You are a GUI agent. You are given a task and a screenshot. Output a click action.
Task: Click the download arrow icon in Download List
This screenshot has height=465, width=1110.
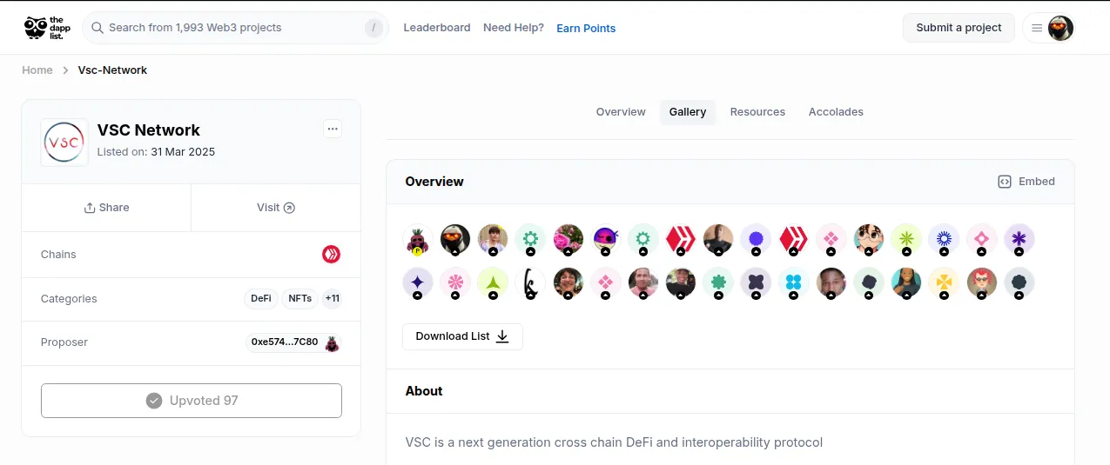click(x=502, y=336)
